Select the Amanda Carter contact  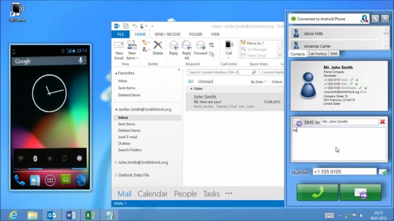pyautogui.click(x=335, y=46)
